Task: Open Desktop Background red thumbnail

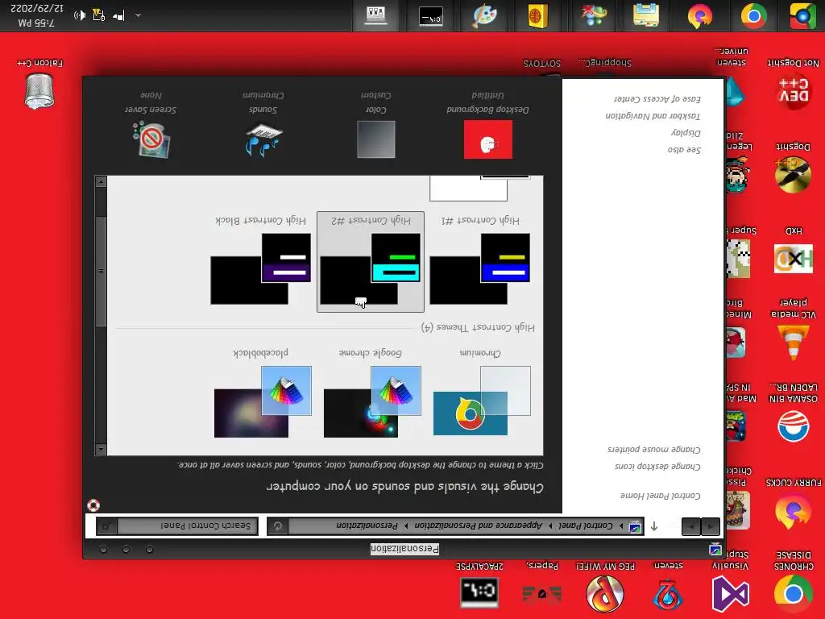Action: [x=487, y=139]
